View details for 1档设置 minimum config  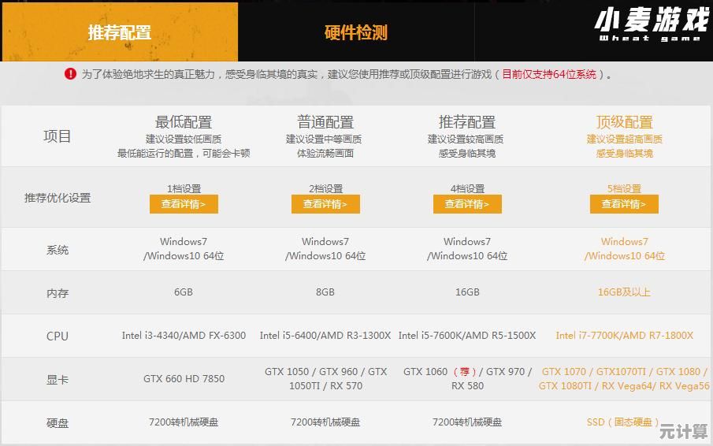click(x=184, y=204)
